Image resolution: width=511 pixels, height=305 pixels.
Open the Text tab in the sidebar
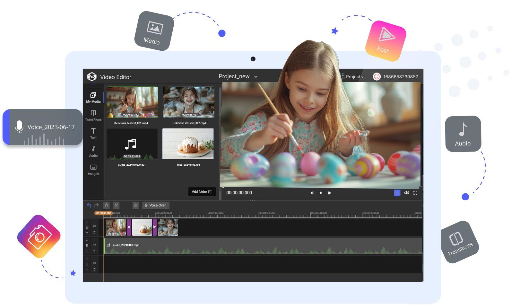pyautogui.click(x=93, y=133)
